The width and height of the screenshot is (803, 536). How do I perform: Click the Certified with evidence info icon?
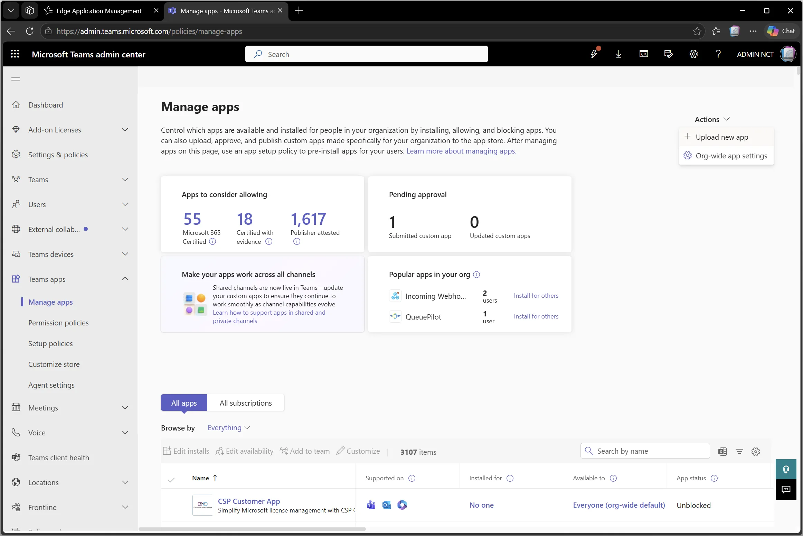click(x=268, y=241)
